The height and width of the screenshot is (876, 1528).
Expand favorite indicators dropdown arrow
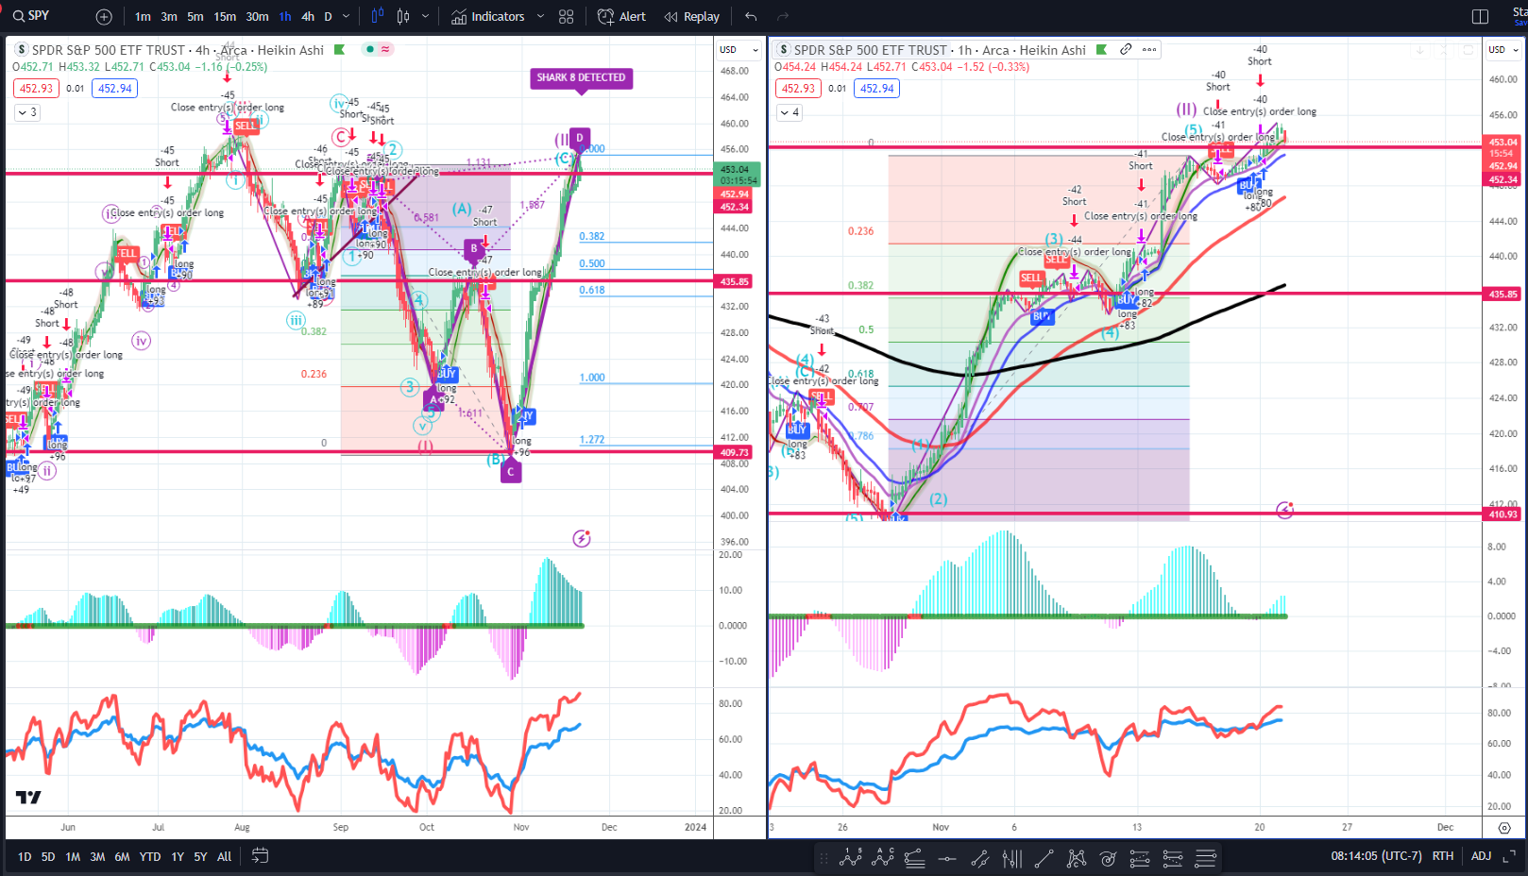540,17
